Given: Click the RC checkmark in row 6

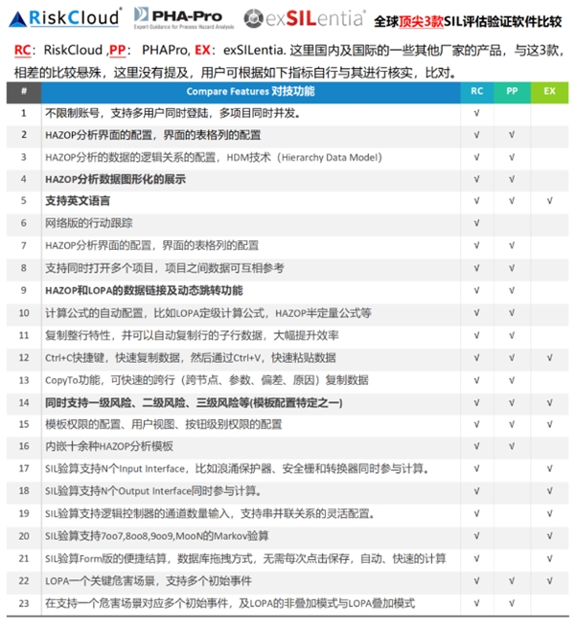Looking at the screenshot, I should point(476,223).
